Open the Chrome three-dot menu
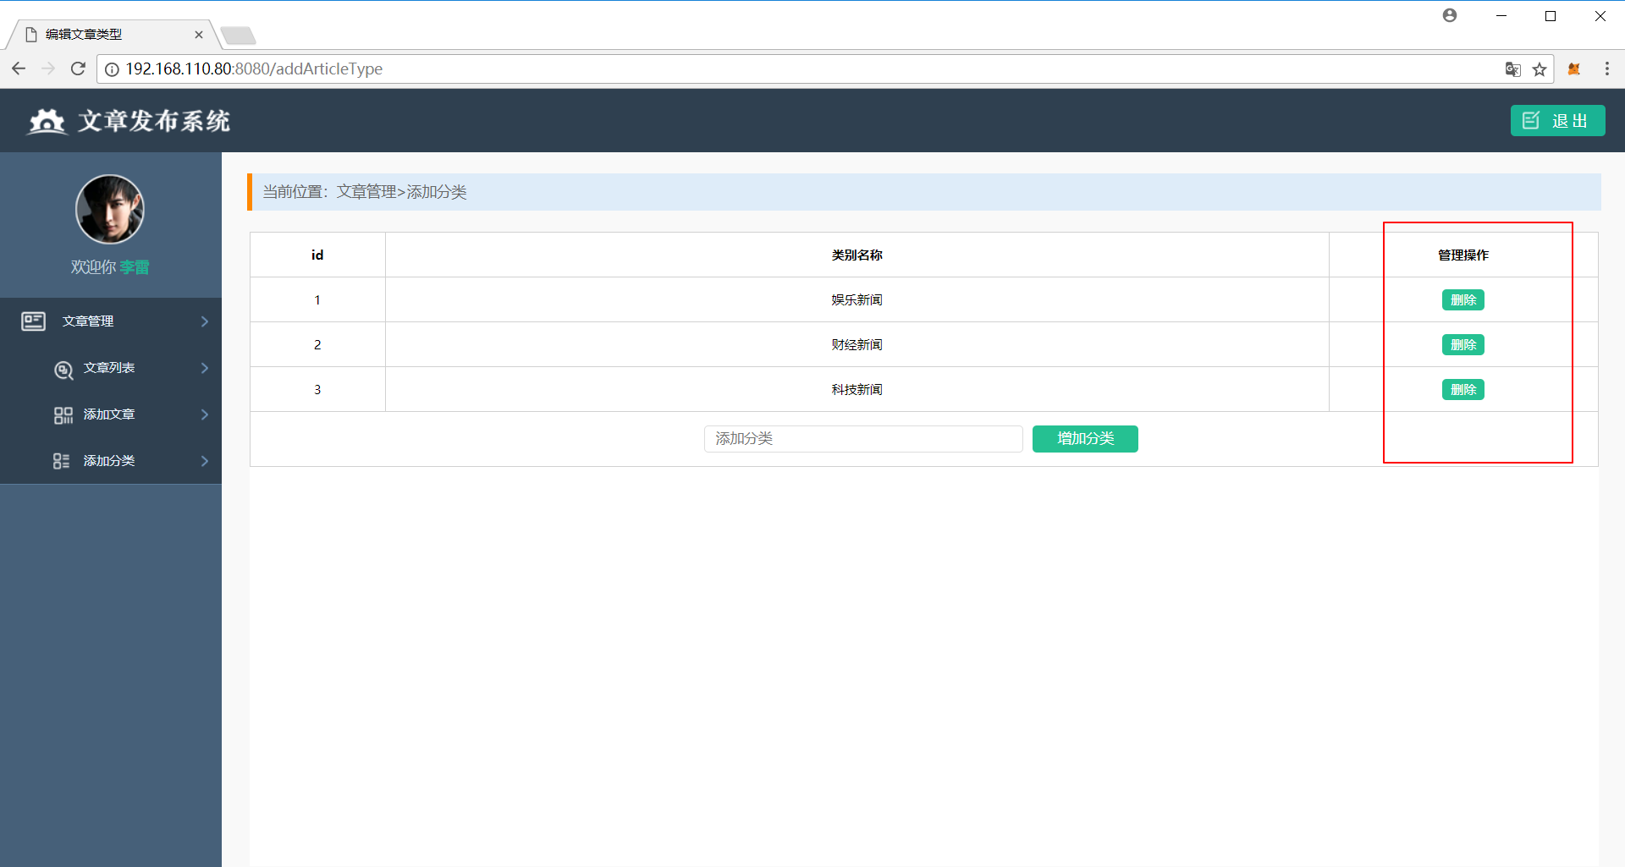Viewport: 1625px width, 867px height. (1607, 69)
